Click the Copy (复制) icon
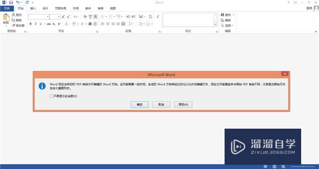The width and height of the screenshot is (319, 169). click(14, 20)
